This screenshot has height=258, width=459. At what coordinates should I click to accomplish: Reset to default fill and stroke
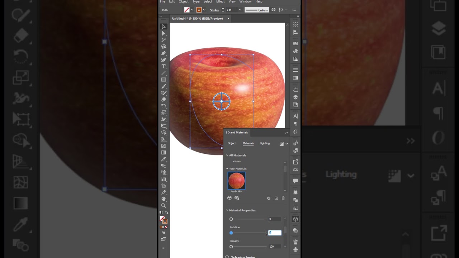(161, 213)
